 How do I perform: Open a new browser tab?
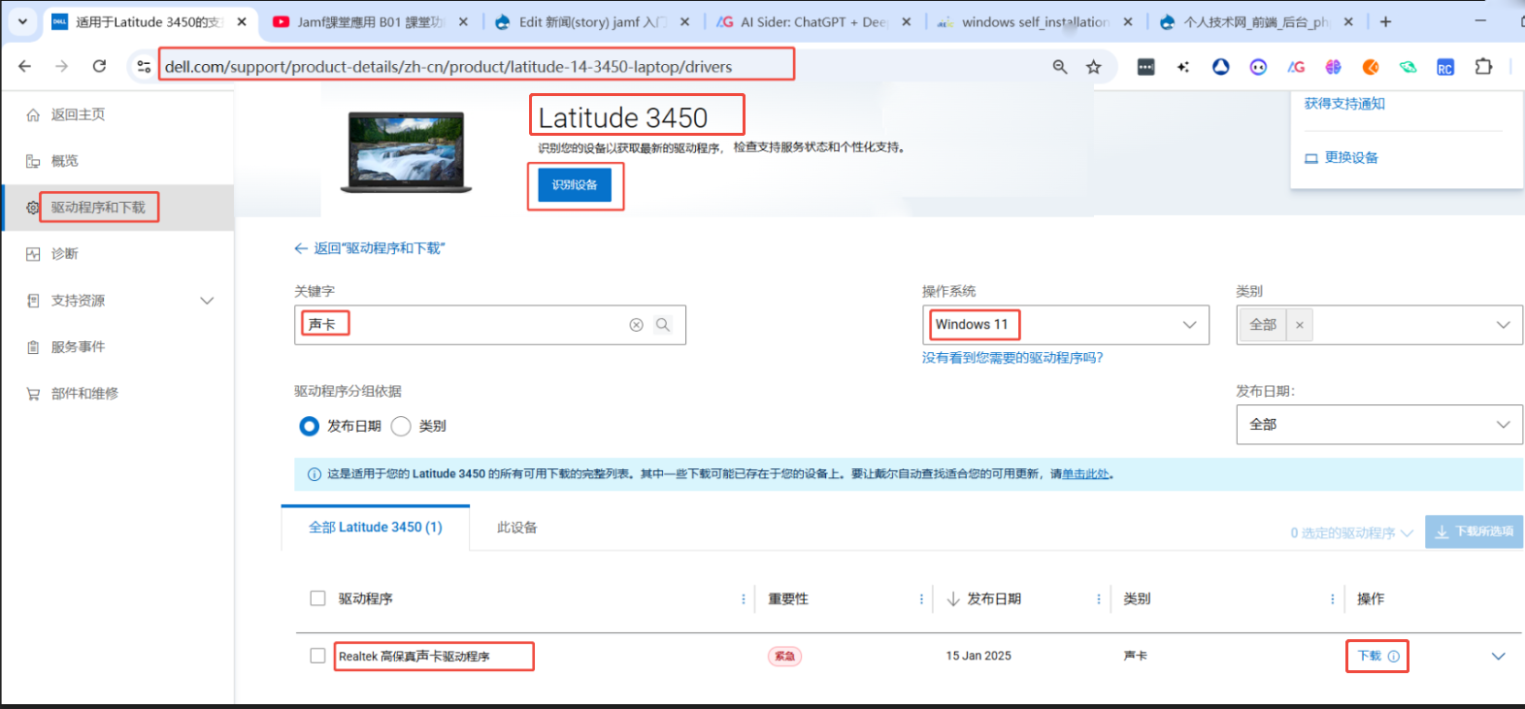click(1385, 21)
